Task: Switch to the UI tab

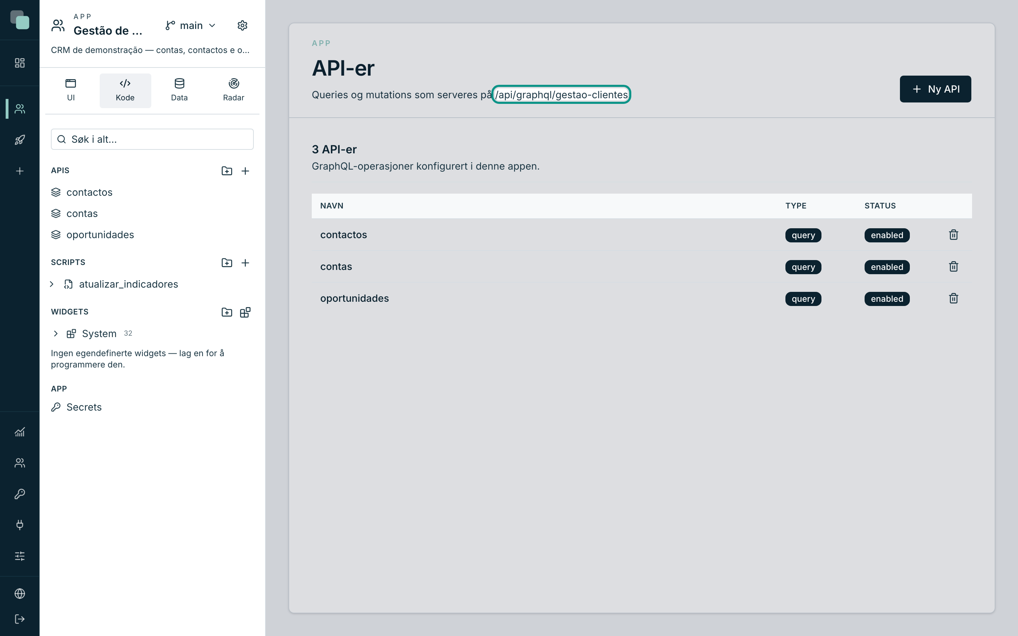Action: [x=71, y=90]
